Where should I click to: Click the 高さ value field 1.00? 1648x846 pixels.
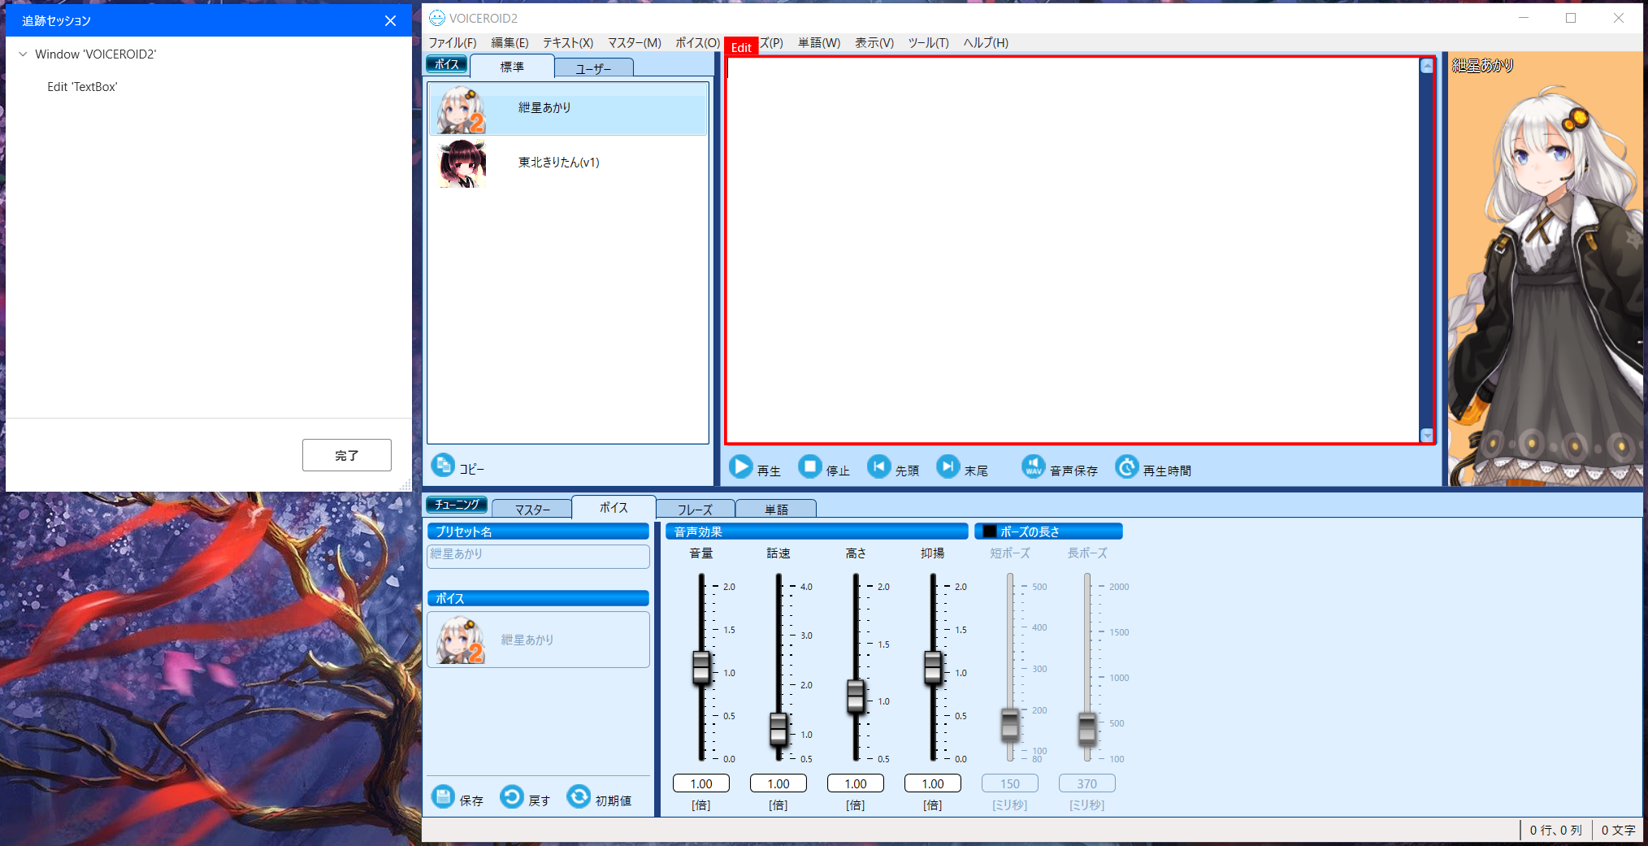pos(856,783)
